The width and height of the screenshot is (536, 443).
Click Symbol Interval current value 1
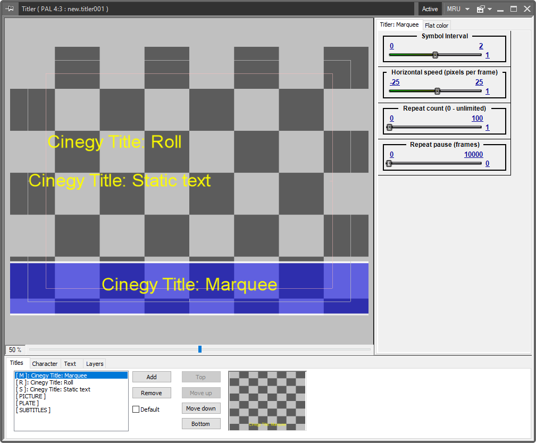488,55
